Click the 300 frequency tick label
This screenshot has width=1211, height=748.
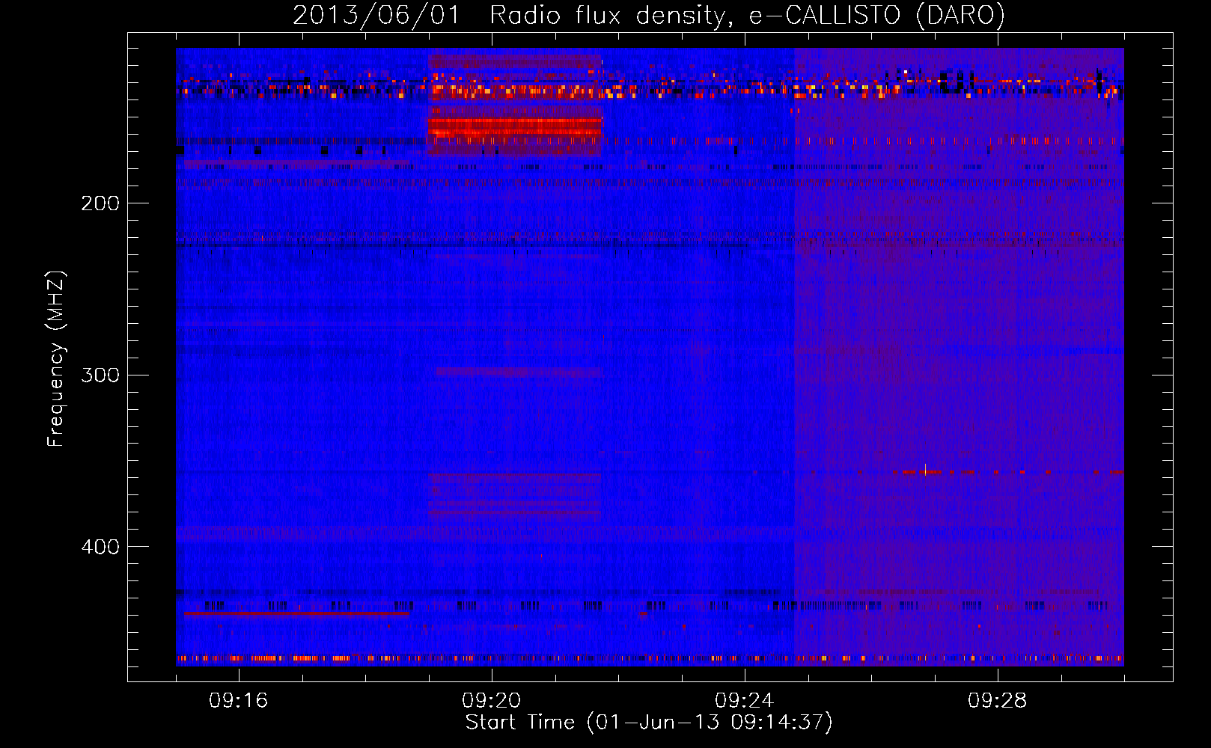coord(100,375)
